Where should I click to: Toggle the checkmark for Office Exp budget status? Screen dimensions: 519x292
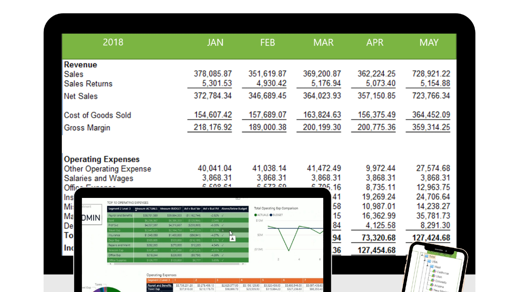222,255
